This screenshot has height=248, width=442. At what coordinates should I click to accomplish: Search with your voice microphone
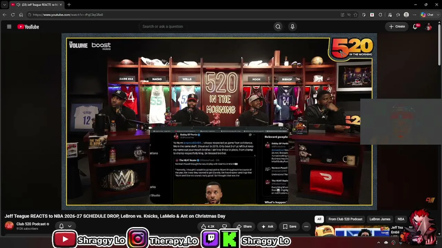pyautogui.click(x=292, y=27)
